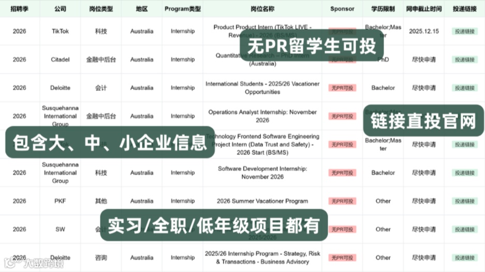485x272 pixels.
Task: Click the Internship cell in the PKF row
Action: (x=183, y=201)
